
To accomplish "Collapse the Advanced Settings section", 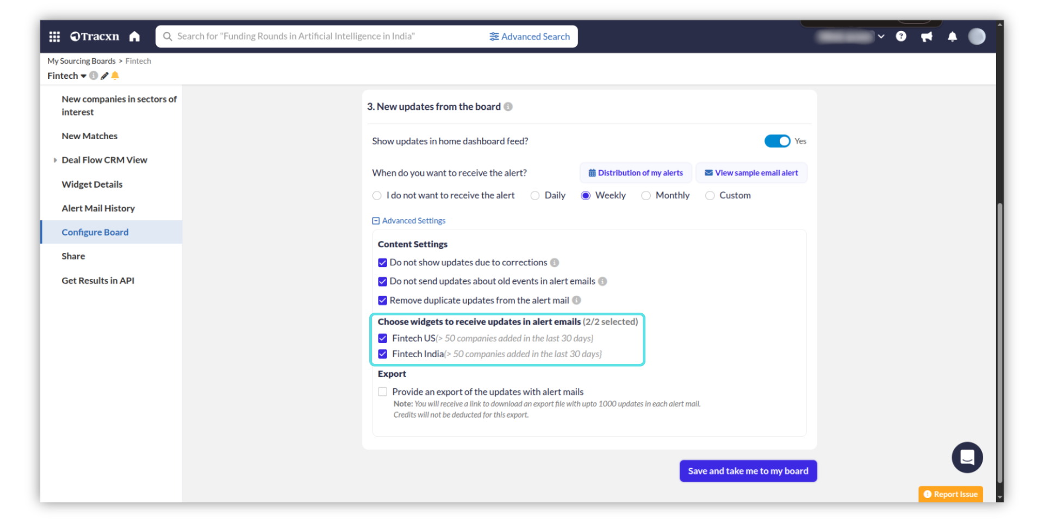I will [x=376, y=221].
